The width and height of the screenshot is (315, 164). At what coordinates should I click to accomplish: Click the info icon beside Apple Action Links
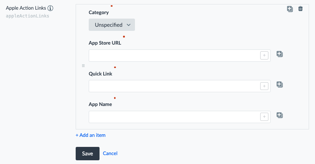(50, 8)
